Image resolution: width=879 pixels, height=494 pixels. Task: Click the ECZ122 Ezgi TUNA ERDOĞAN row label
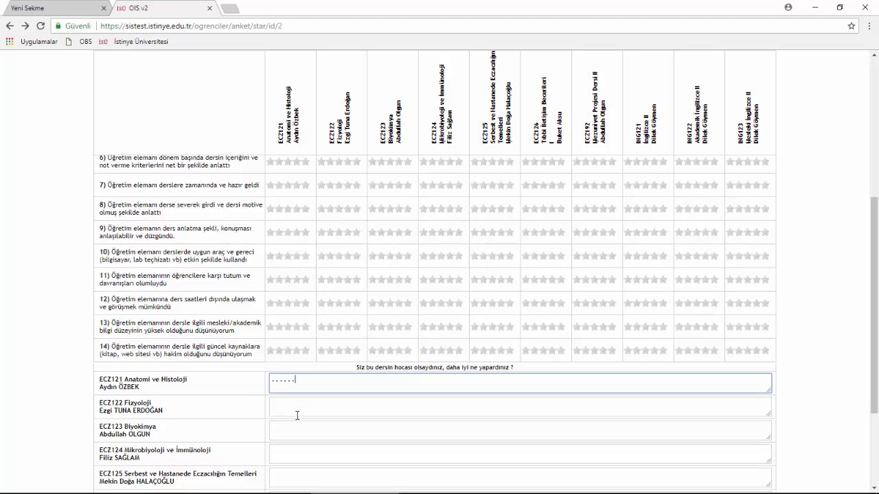pyautogui.click(x=131, y=407)
